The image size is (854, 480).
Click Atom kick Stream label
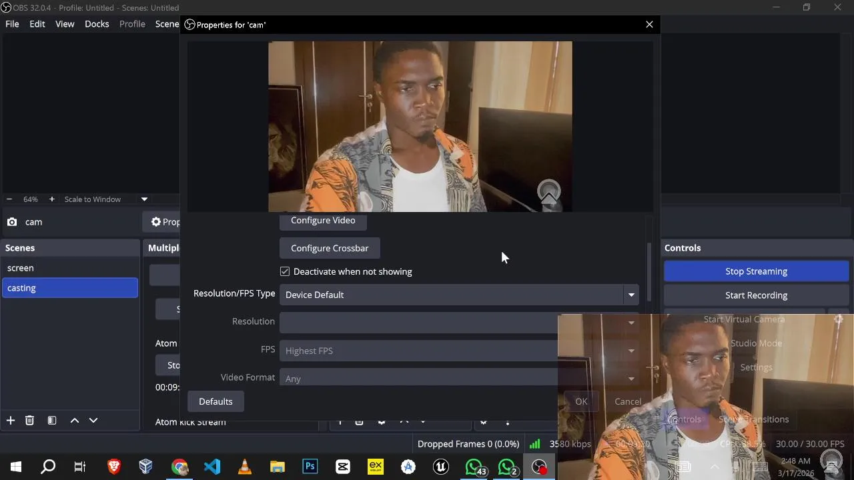tap(191, 422)
